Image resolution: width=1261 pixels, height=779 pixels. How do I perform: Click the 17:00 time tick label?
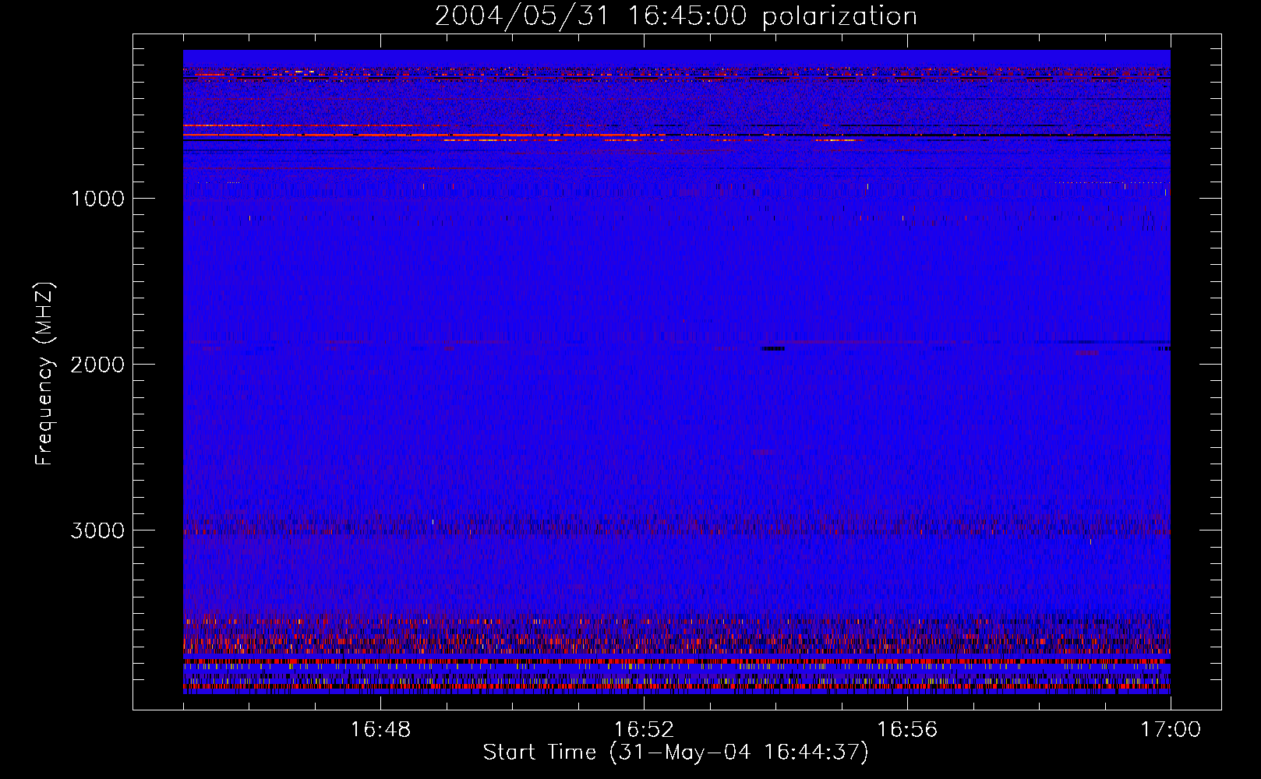coord(1171,730)
